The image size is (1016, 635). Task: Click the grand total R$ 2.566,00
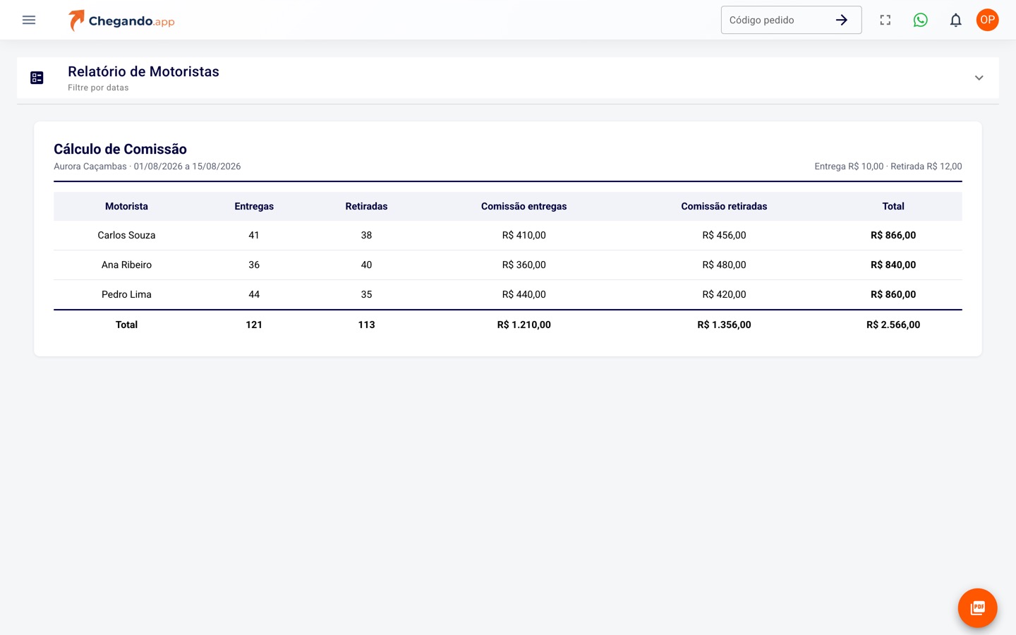(893, 325)
